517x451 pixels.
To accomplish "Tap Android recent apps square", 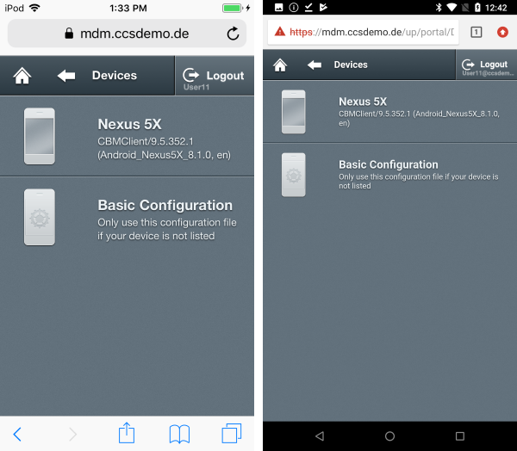I will (x=460, y=436).
